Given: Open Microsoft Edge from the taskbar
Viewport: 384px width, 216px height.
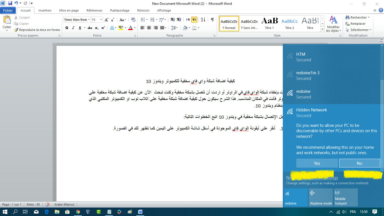Looking at the screenshot, I should (x=47, y=212).
